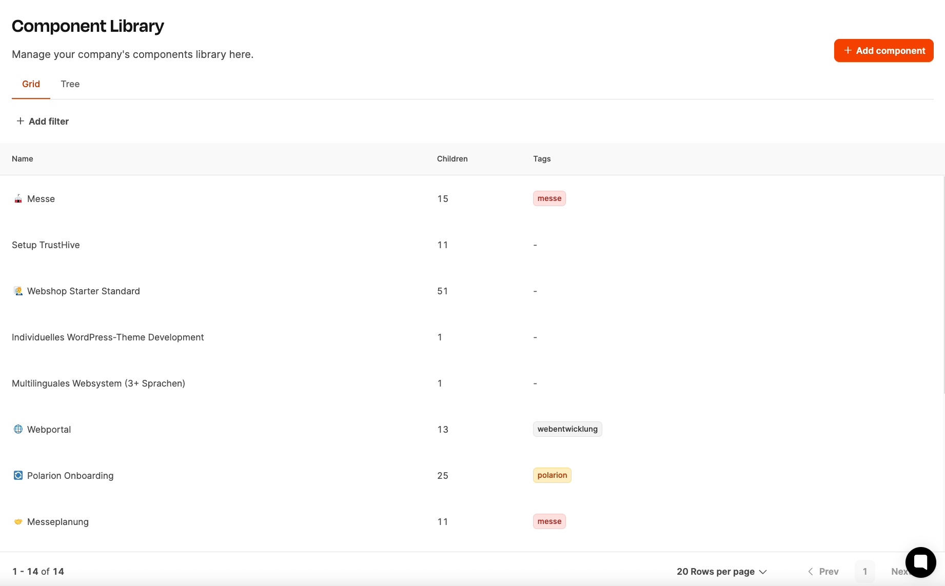
Task: Sort by the Children column header
Action: pyautogui.click(x=452, y=159)
